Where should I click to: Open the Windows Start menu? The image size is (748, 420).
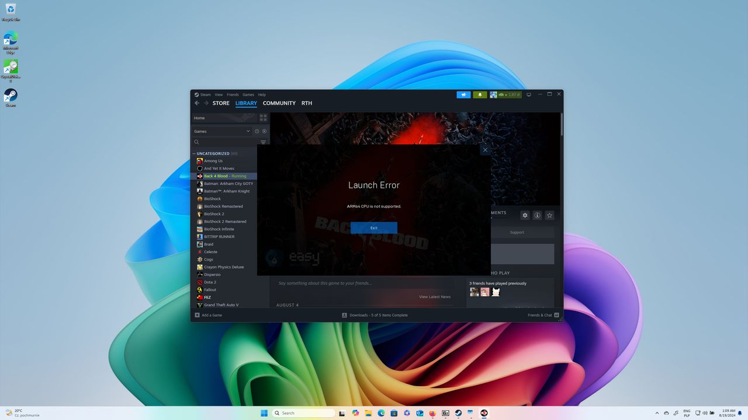(264, 413)
